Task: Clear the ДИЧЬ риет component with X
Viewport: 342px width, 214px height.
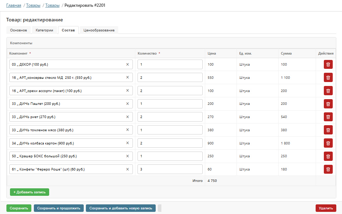Action: click(128, 117)
